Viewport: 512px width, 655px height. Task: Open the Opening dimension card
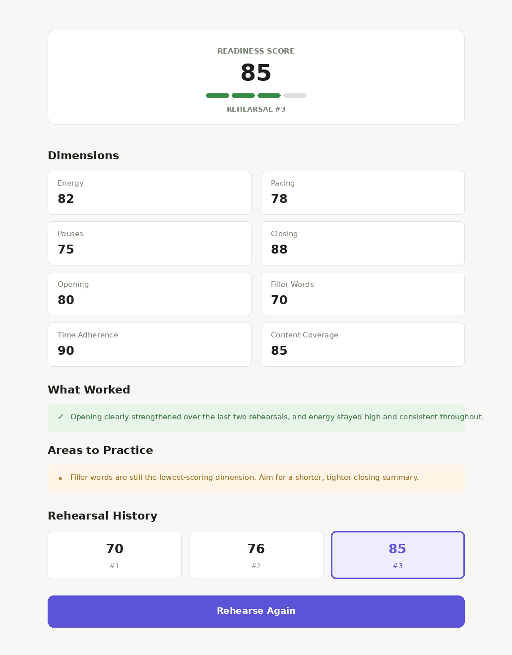[149, 294]
